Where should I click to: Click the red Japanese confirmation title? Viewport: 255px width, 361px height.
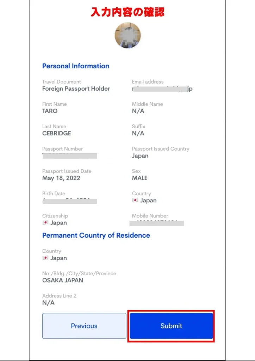(127, 12)
